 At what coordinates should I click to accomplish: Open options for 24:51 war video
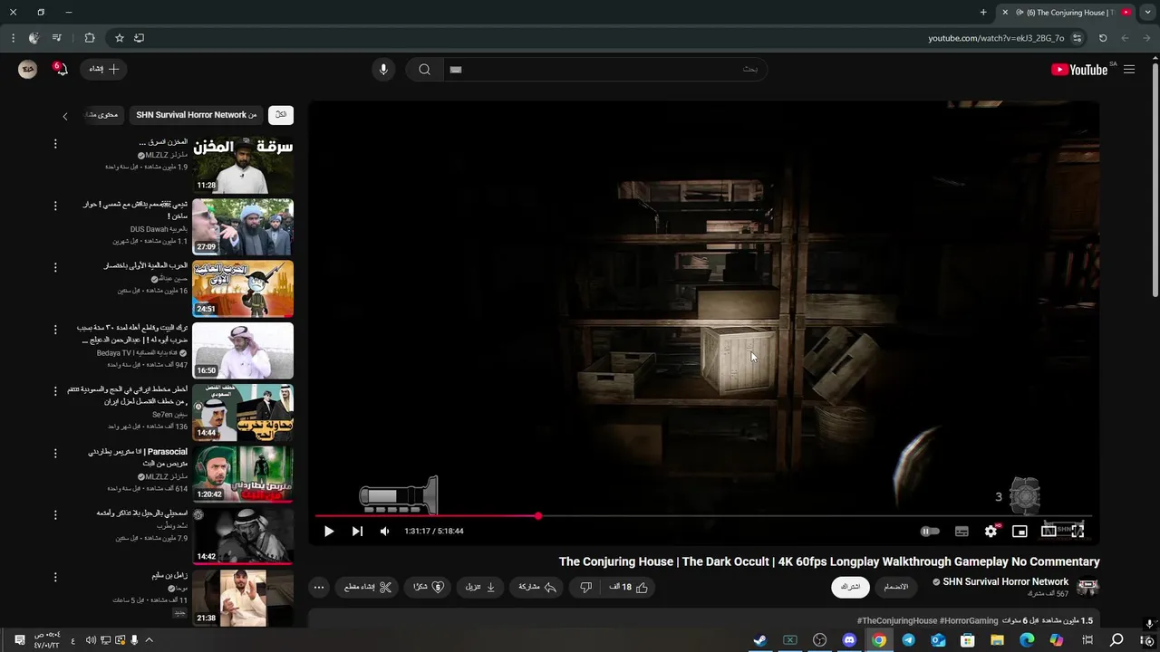pos(55,268)
